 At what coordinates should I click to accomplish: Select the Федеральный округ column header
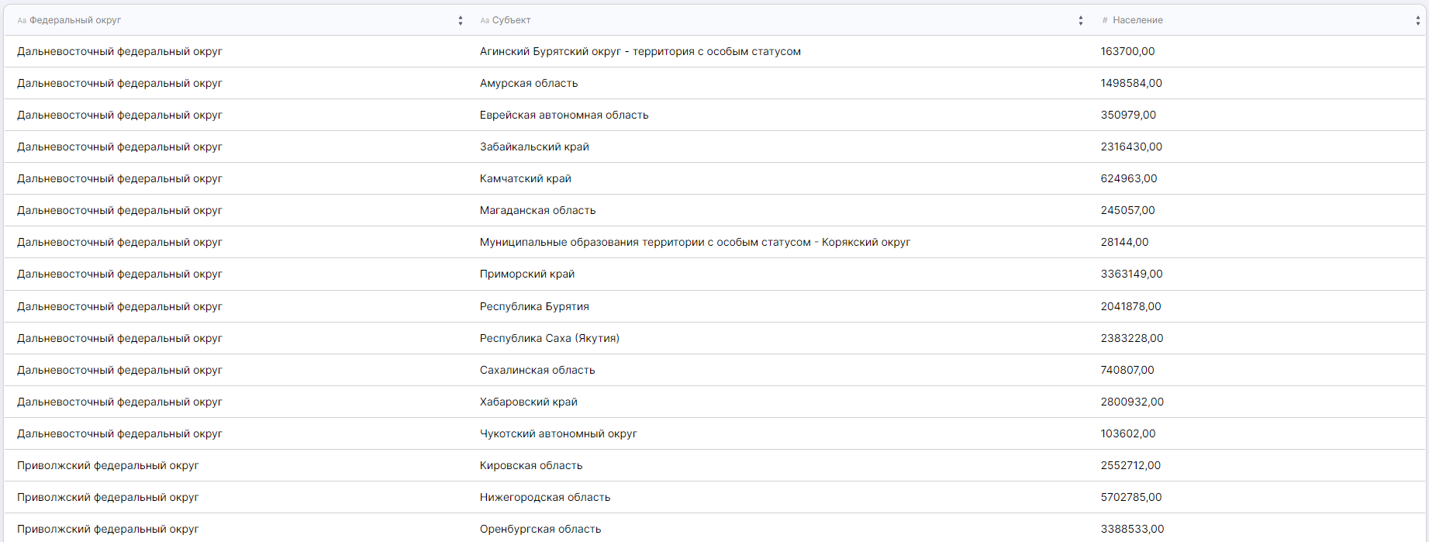pyautogui.click(x=75, y=20)
